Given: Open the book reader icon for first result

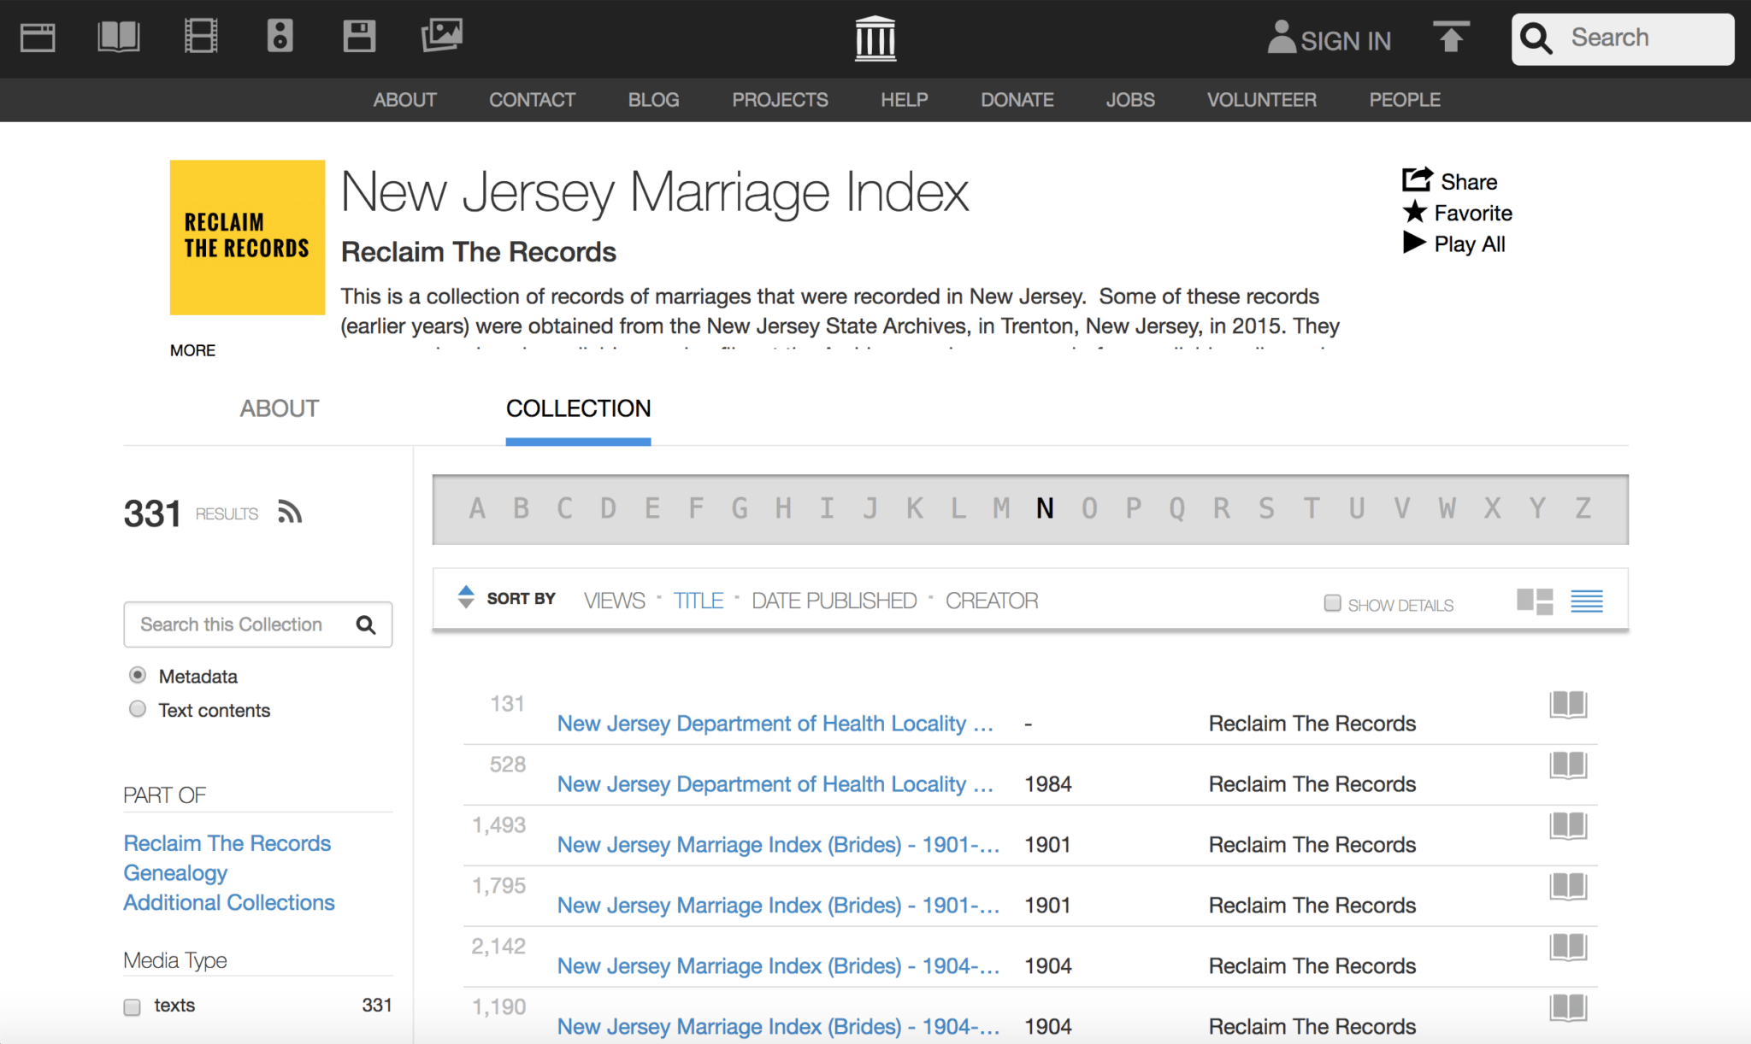Looking at the screenshot, I should pos(1568,705).
